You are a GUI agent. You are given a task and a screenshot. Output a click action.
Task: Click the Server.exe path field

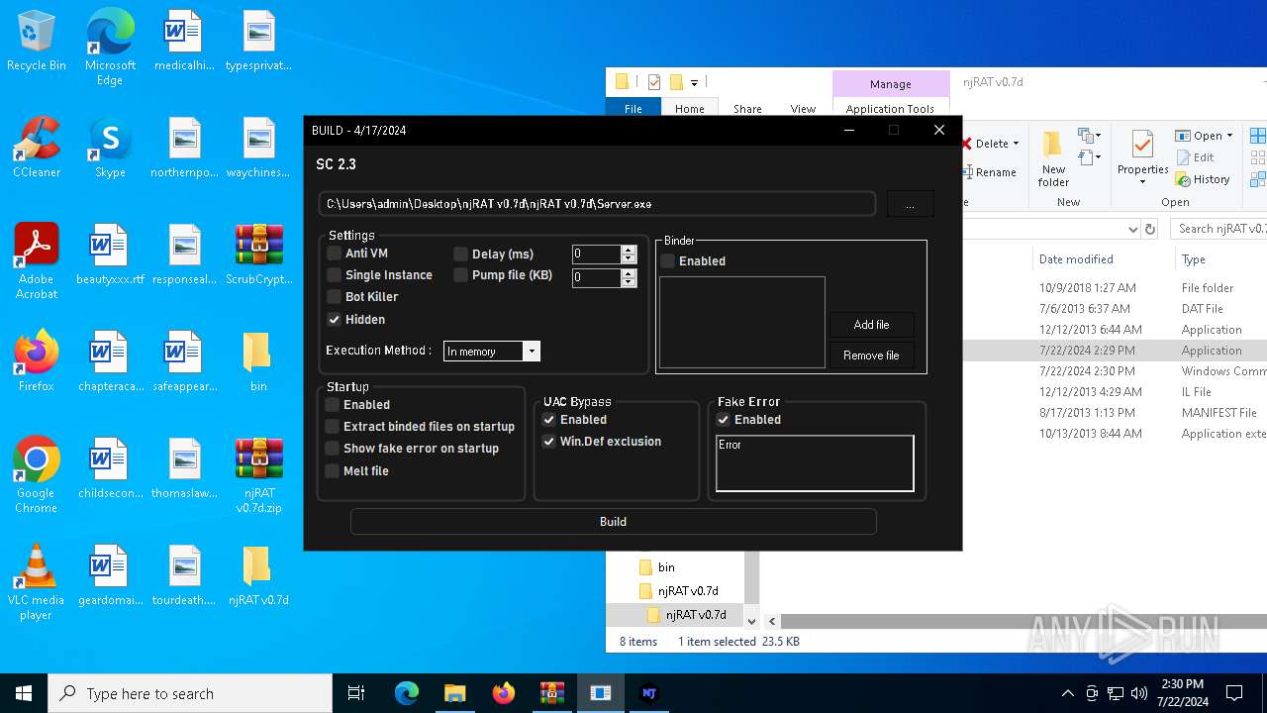(597, 204)
